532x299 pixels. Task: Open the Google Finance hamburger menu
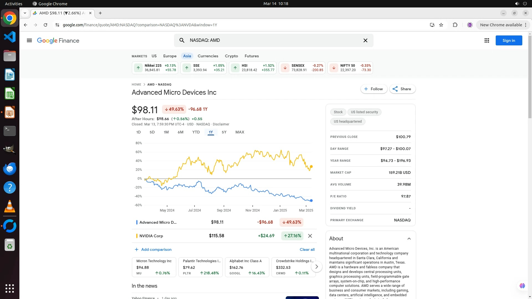coord(29,40)
